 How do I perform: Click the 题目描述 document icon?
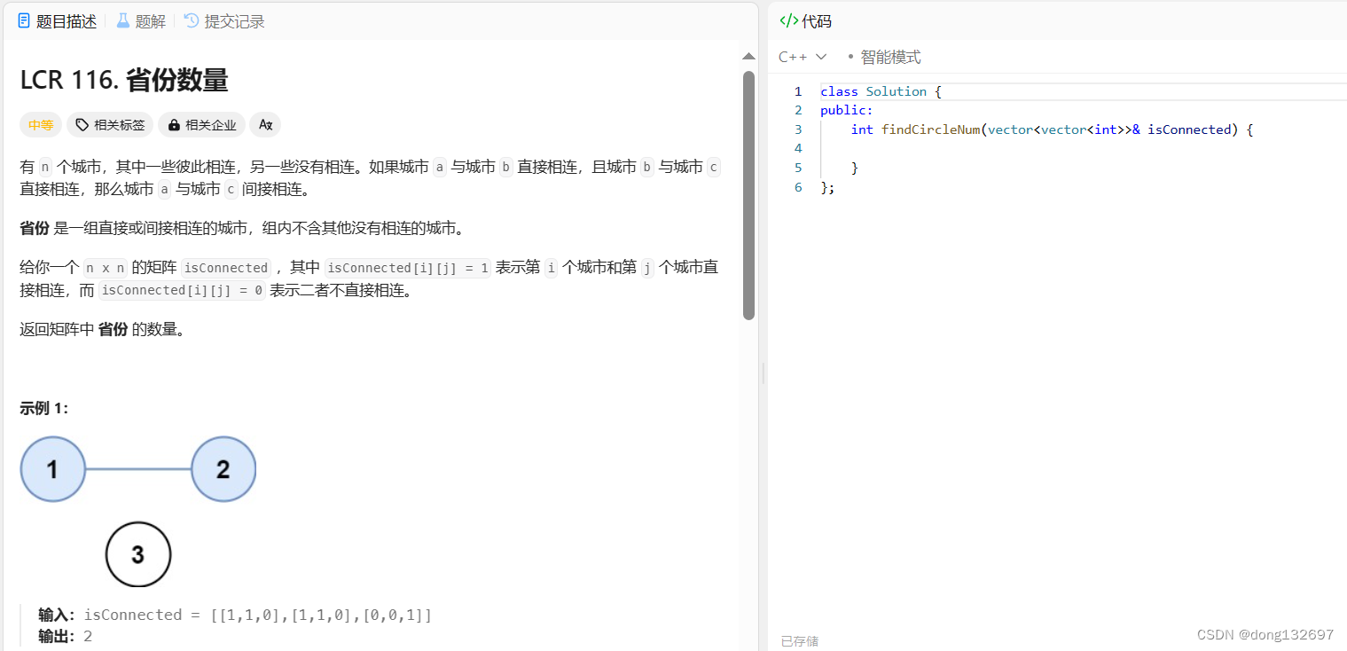(x=24, y=20)
